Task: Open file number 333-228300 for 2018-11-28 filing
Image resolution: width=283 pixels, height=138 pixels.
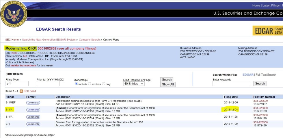Action: [x=260, y=115]
